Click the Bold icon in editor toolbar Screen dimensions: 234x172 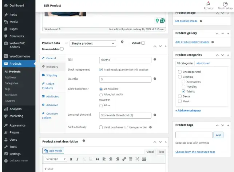tap(71, 159)
